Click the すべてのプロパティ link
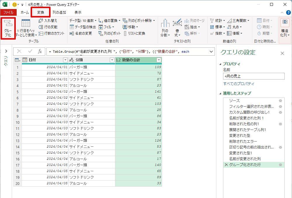The image size is (292, 198). coord(239,84)
